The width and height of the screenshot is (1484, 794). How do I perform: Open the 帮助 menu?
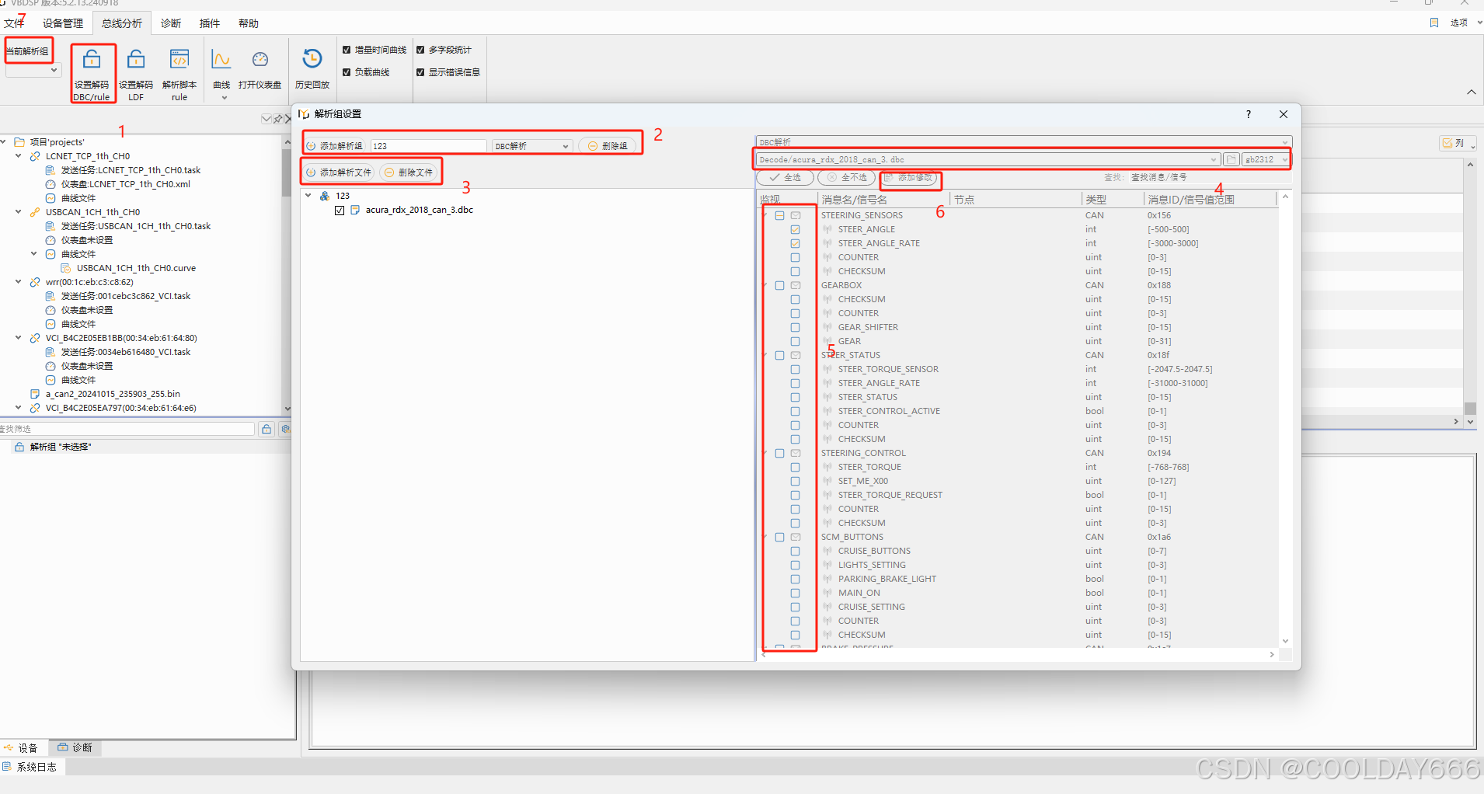249,23
